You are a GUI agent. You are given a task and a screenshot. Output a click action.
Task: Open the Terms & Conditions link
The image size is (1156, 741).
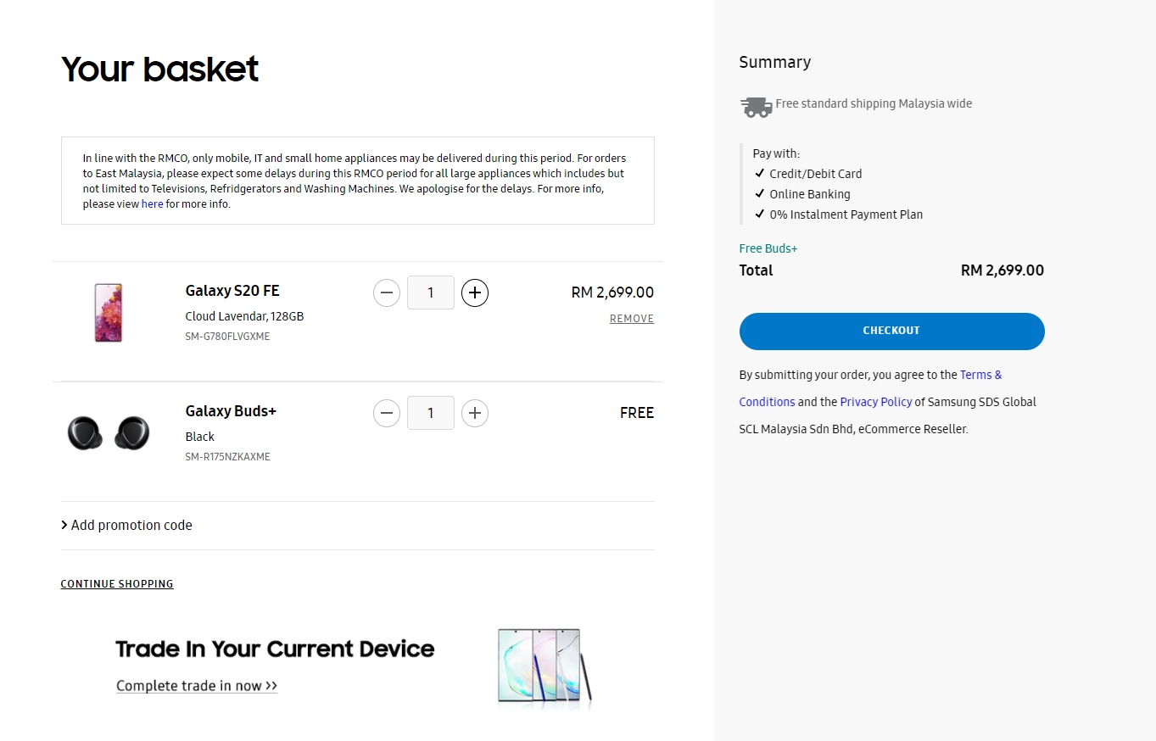[980, 375]
